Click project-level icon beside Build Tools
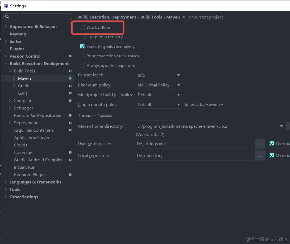290x244 pixels. click(x=70, y=71)
